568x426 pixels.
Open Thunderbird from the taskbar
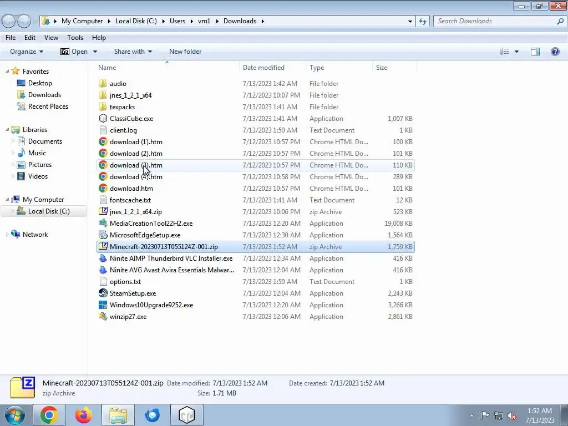[x=153, y=415]
